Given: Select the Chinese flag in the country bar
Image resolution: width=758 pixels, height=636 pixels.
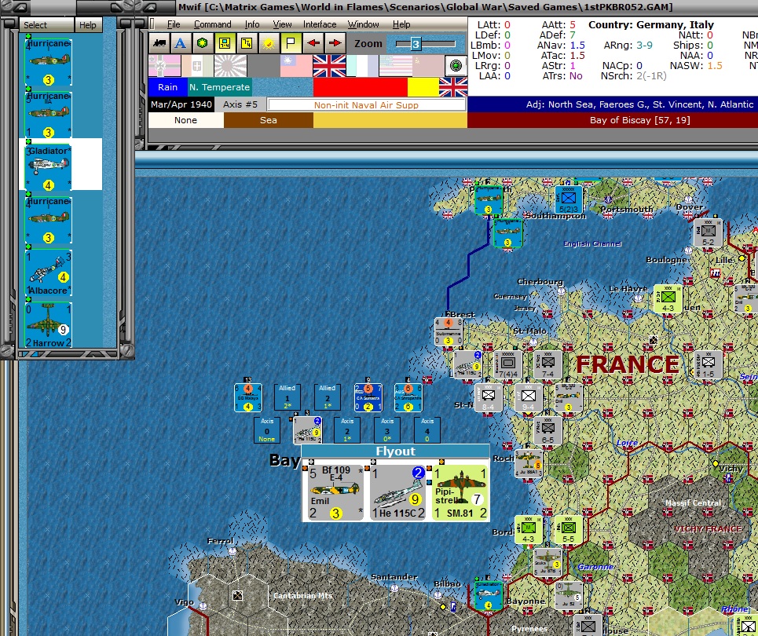Looking at the screenshot, I should [296, 66].
